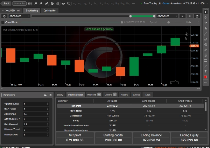Viewport: 210px width, 148px height.
Task: Click the Volume (Lots) stepper
Action: point(48,104)
